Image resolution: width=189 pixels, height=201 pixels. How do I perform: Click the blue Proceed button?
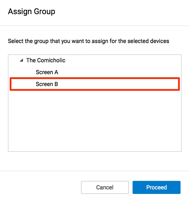click(x=156, y=187)
